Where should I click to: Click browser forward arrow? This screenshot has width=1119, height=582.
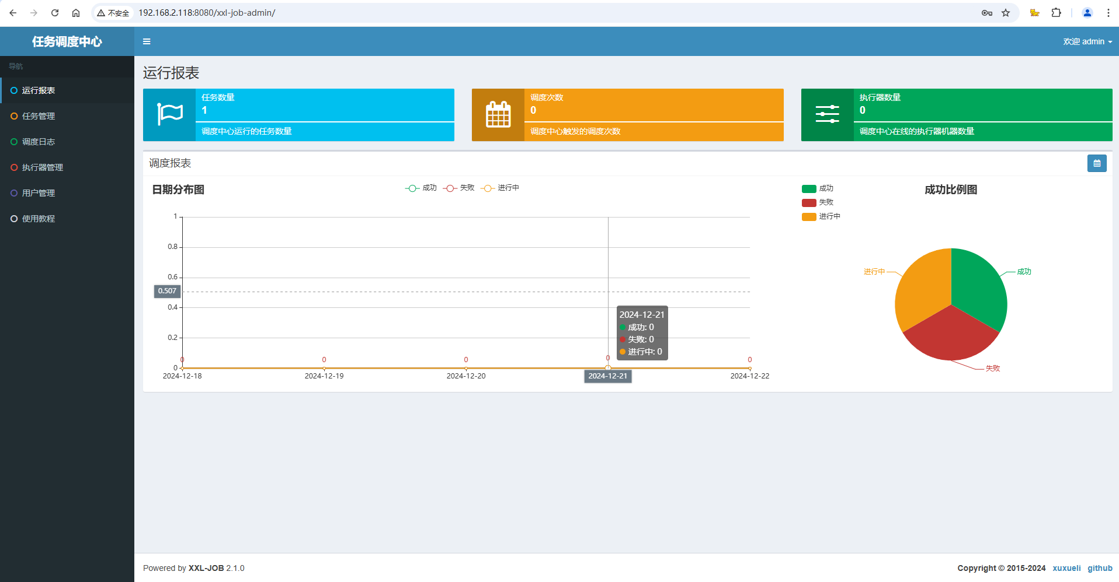tap(34, 13)
